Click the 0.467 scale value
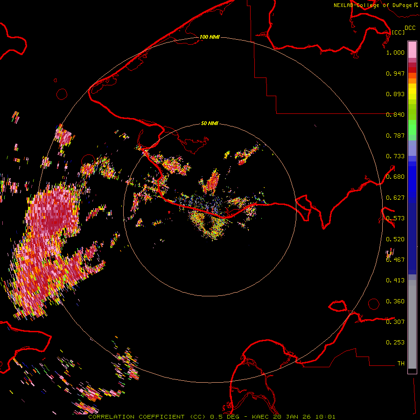420x420 pixels. (x=395, y=260)
